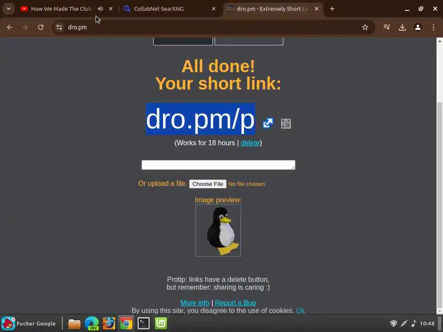This screenshot has width=443, height=332.
Task: Open the shield tray icon
Action: point(394,323)
